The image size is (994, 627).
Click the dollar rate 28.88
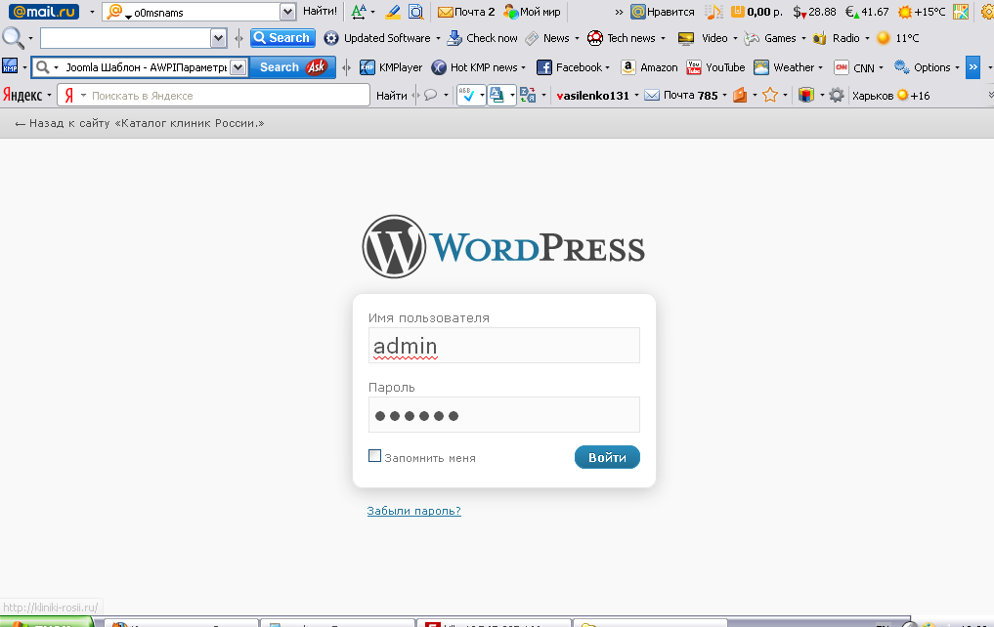tap(814, 12)
